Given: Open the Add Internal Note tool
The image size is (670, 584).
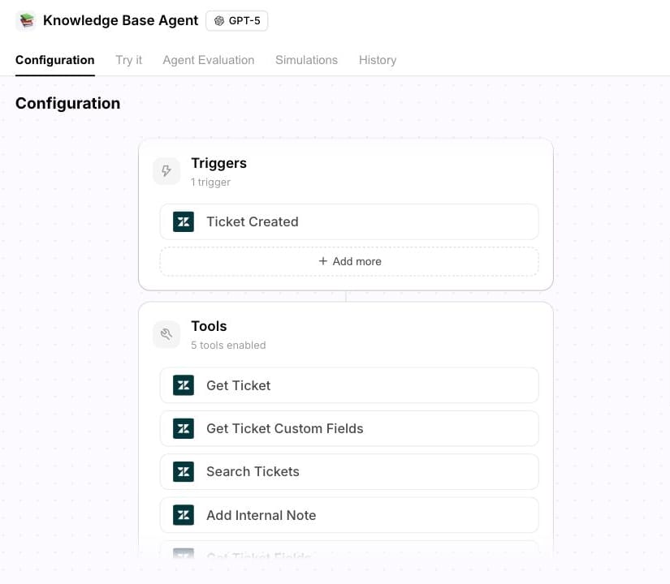Looking at the screenshot, I should coord(349,515).
